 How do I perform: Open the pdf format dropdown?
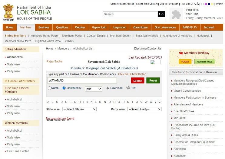click(x=93, y=89)
